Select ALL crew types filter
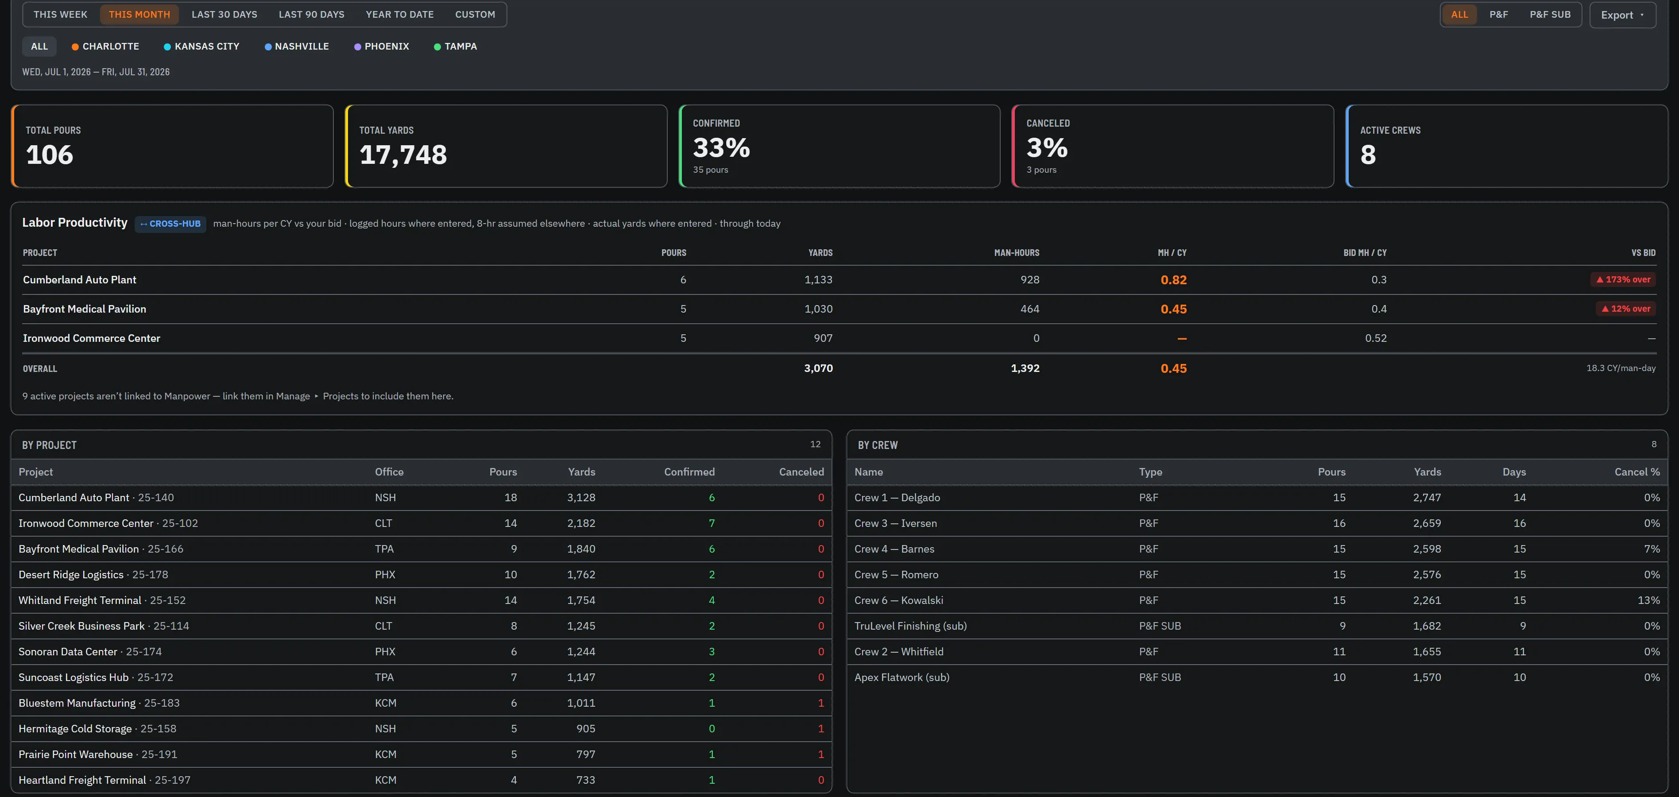This screenshot has height=797, width=1679. coord(1459,14)
